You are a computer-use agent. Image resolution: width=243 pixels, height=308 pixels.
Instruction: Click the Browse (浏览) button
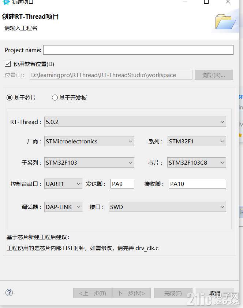pyautogui.click(x=214, y=75)
